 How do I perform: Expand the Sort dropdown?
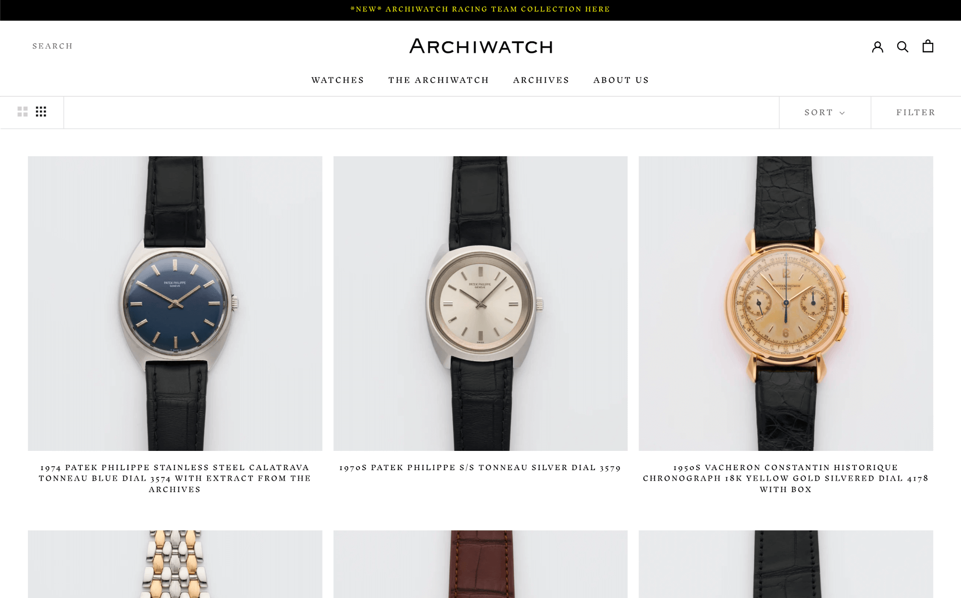coord(825,112)
